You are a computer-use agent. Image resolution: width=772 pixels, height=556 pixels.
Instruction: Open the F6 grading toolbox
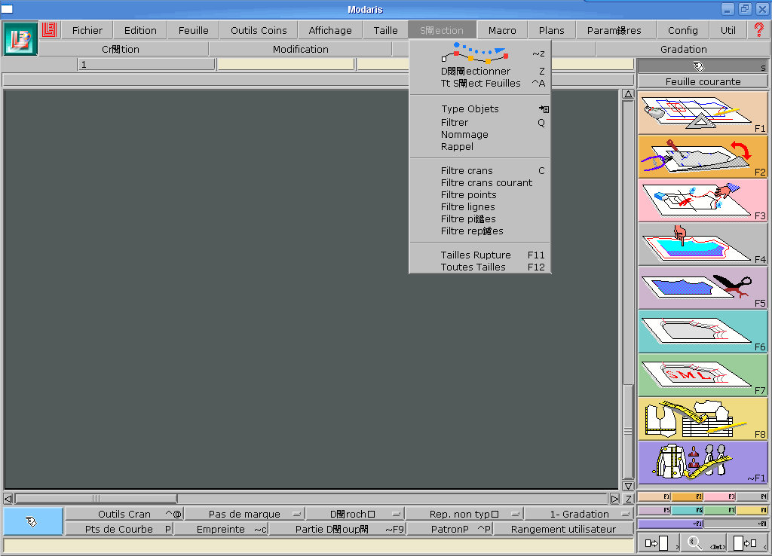(x=703, y=331)
